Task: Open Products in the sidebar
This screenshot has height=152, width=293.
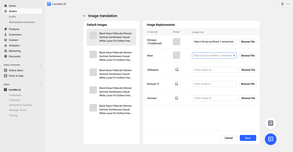Action: [14, 29]
